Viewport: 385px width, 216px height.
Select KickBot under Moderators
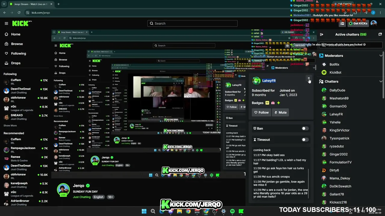(x=335, y=73)
